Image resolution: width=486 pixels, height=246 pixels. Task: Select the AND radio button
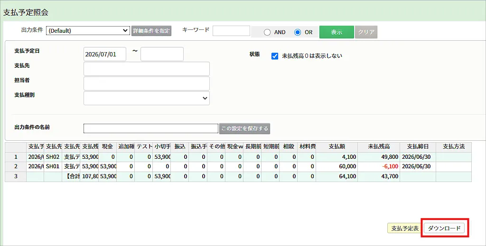[x=267, y=32]
